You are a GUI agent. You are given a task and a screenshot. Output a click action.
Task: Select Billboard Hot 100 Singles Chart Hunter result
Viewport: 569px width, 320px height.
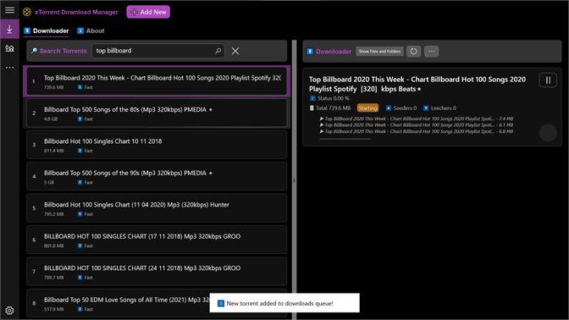point(157,208)
